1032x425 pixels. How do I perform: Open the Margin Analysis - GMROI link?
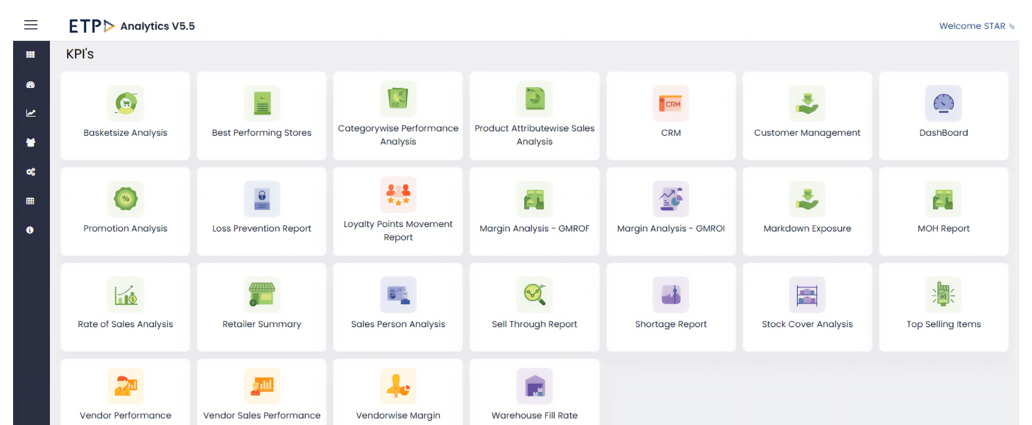click(671, 228)
